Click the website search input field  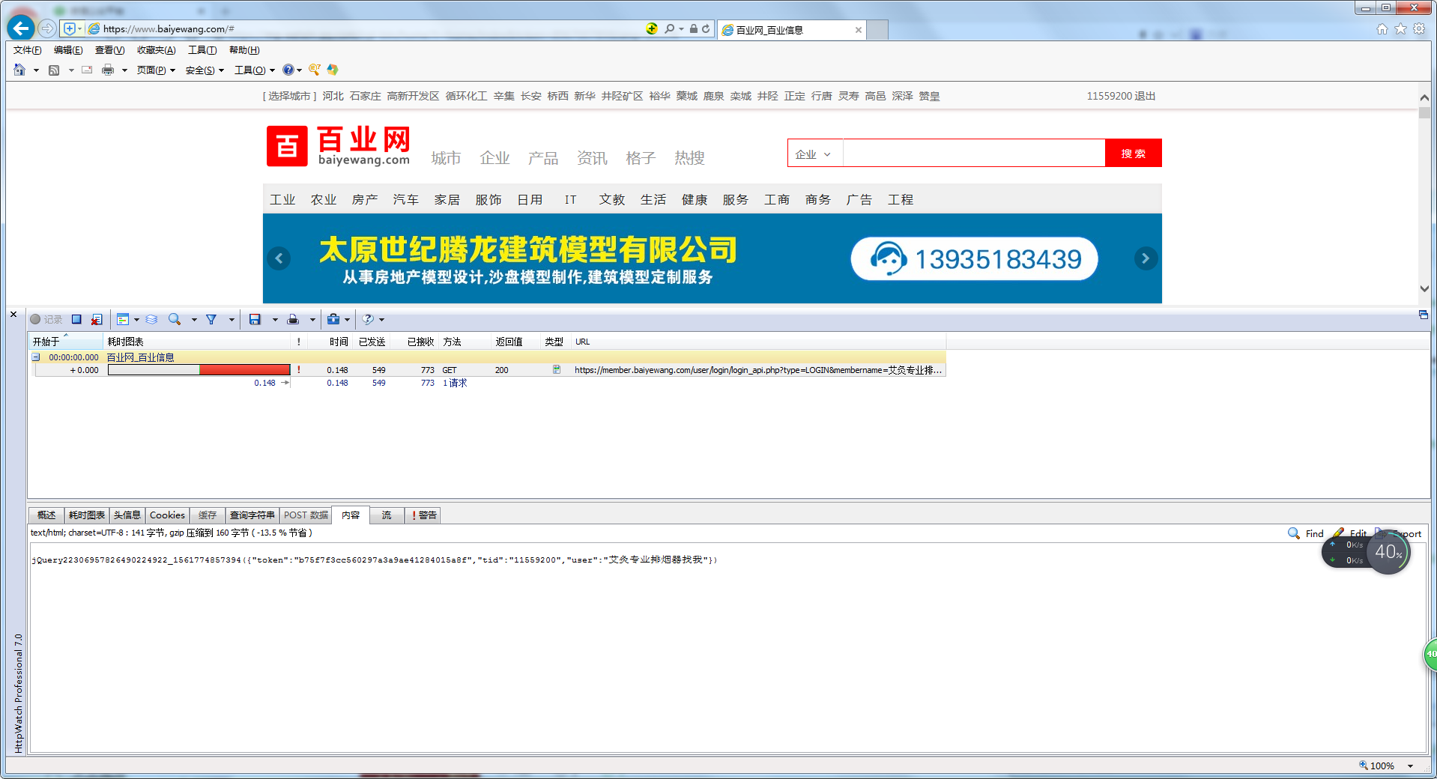click(973, 154)
